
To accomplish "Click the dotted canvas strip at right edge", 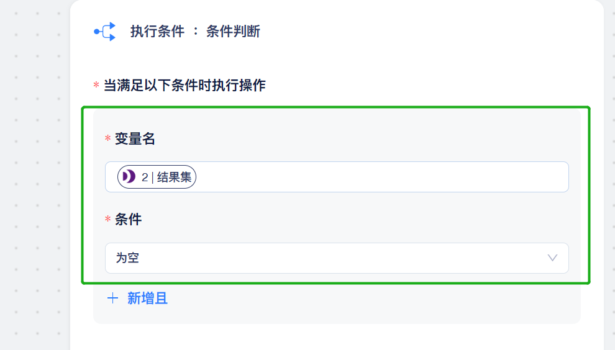I will coord(609,176).
